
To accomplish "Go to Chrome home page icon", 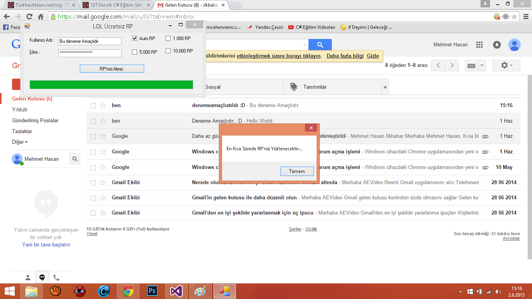I will tap(41, 17).
